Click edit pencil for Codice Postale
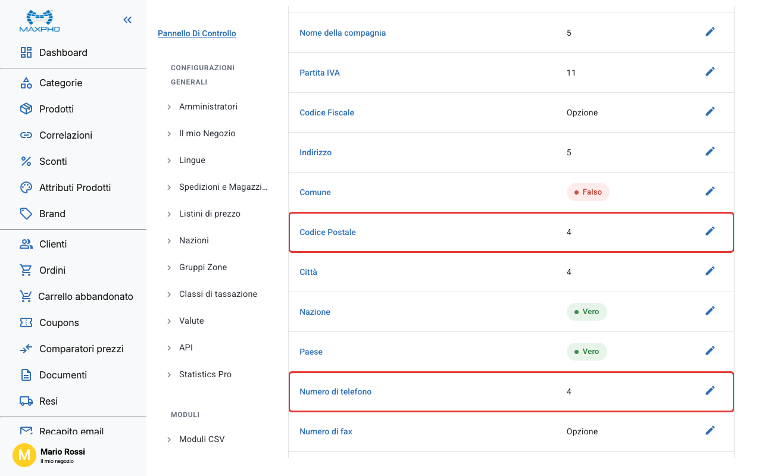 click(x=710, y=231)
